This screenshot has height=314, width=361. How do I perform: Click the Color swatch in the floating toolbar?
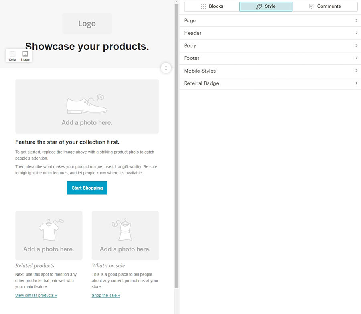tap(12, 53)
